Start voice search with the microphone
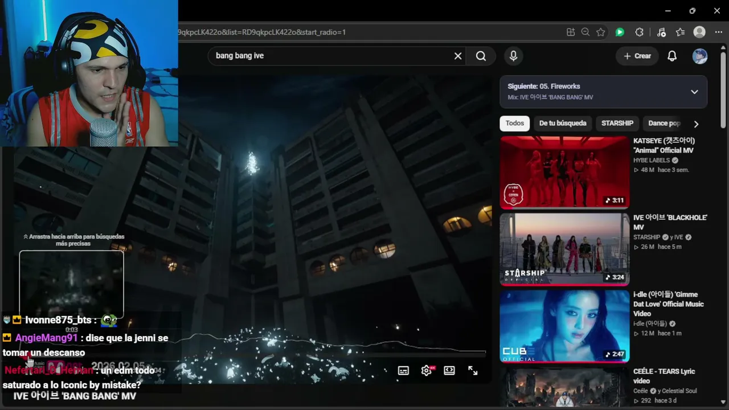The image size is (729, 410). (x=513, y=56)
